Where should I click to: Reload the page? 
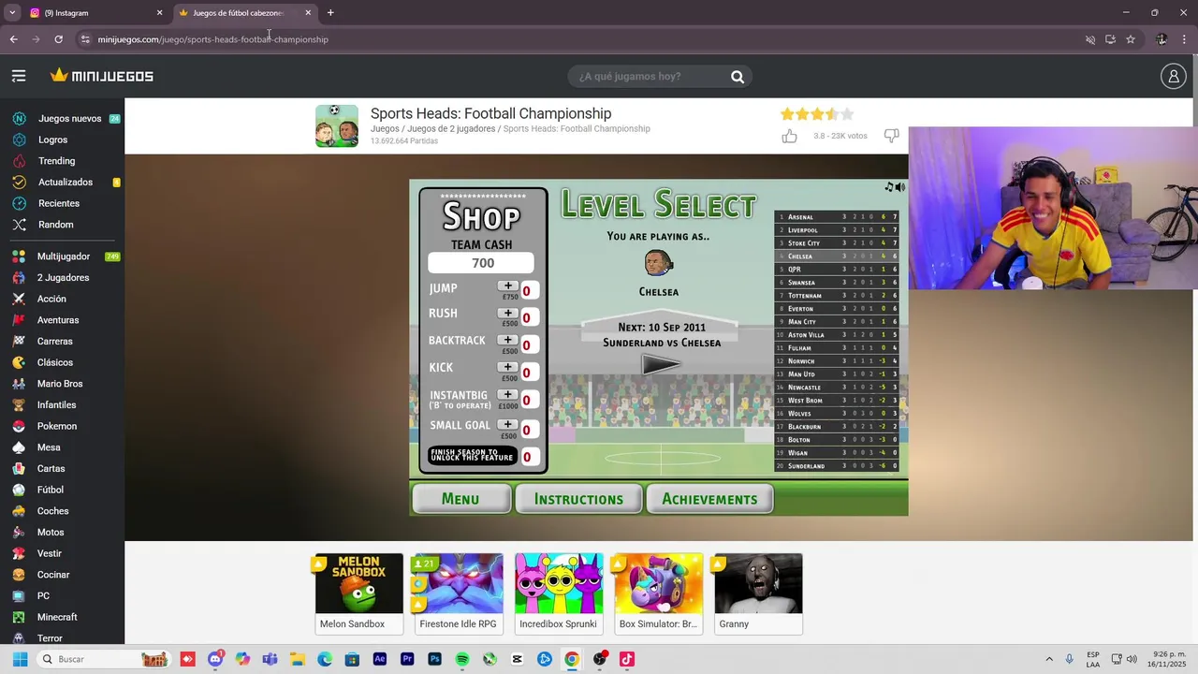click(x=58, y=39)
